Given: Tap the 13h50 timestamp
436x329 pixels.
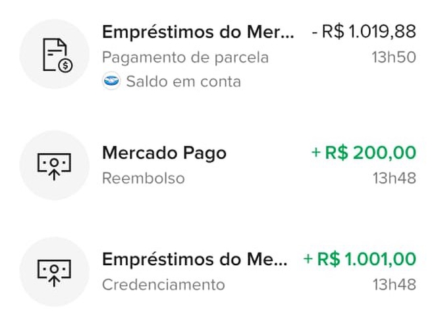Looking at the screenshot, I should (394, 57).
